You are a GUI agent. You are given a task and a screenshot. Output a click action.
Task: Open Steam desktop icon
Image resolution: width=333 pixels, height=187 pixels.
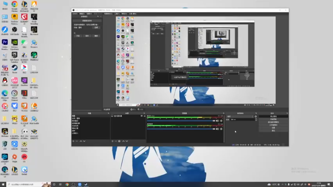point(15,69)
